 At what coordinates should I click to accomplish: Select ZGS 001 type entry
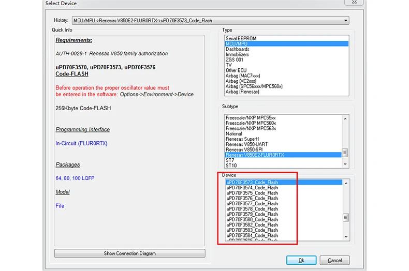286,59
